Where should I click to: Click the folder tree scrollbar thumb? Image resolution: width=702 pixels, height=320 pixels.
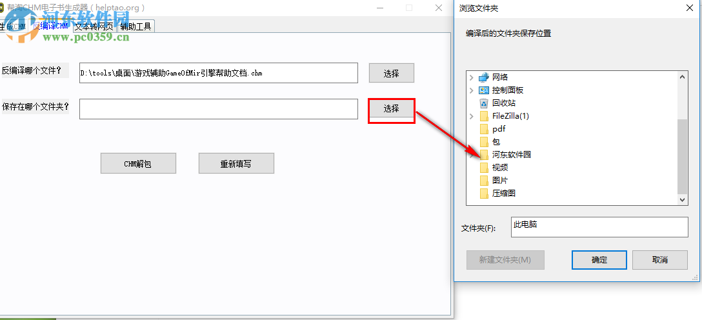click(682, 157)
